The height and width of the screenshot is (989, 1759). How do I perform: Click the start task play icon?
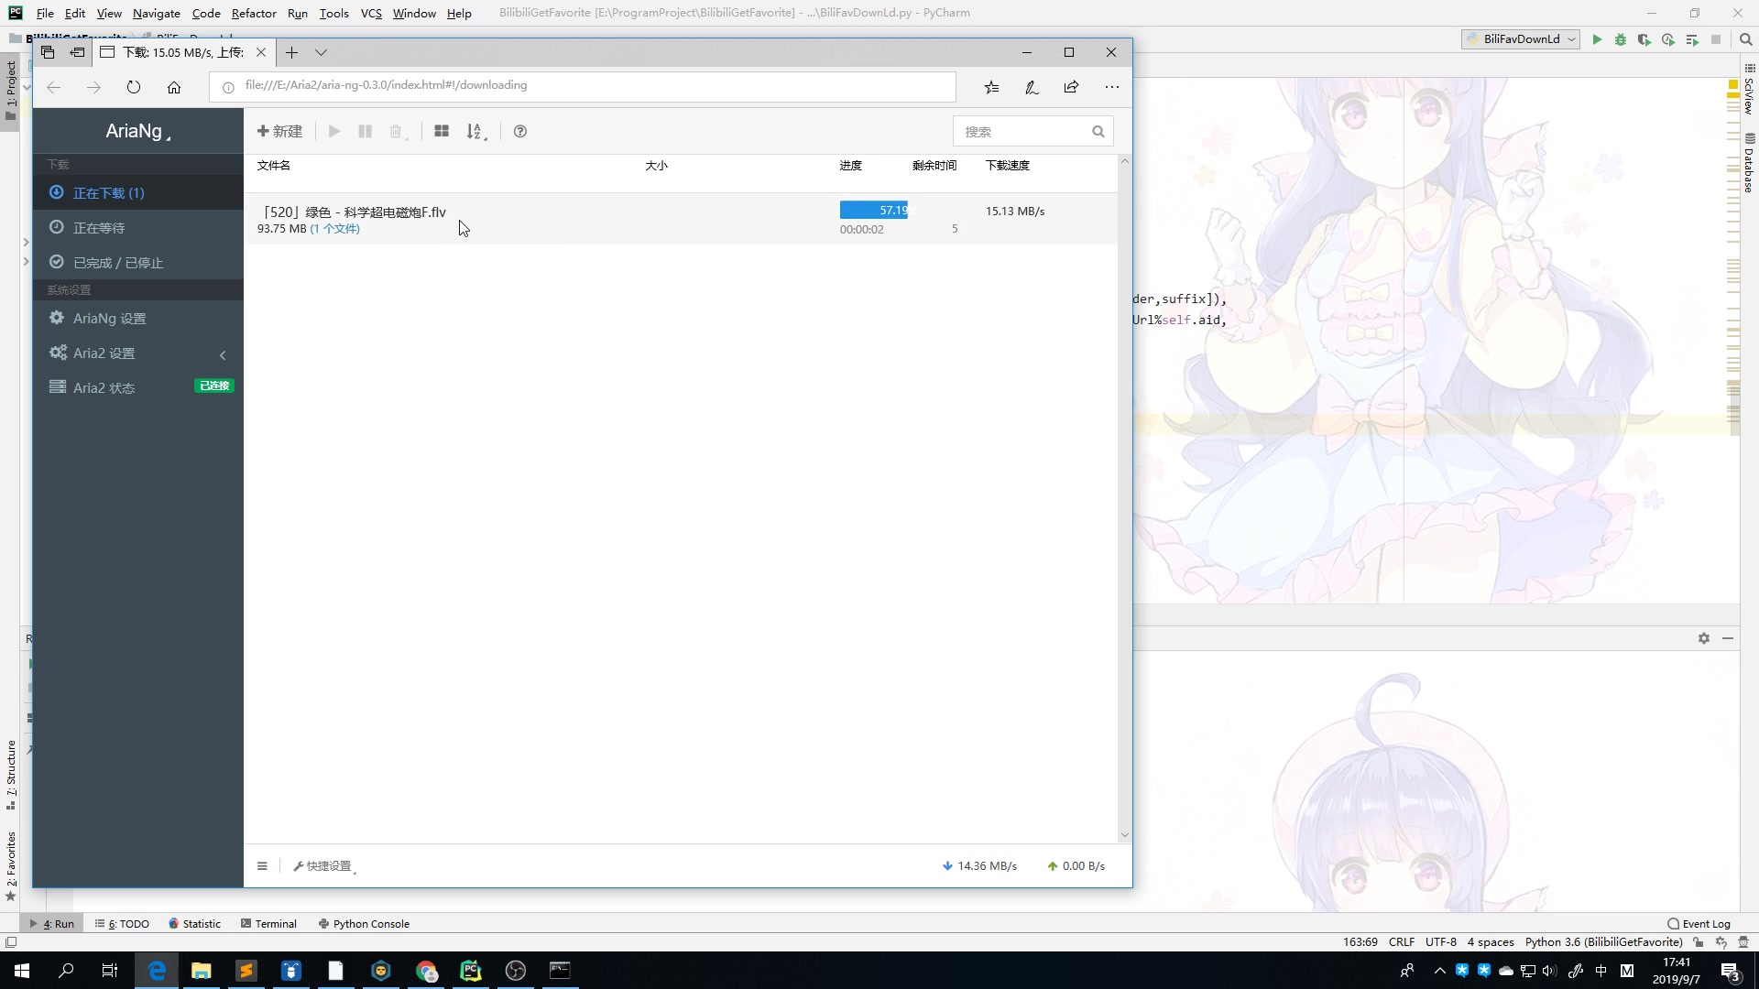[x=334, y=131]
